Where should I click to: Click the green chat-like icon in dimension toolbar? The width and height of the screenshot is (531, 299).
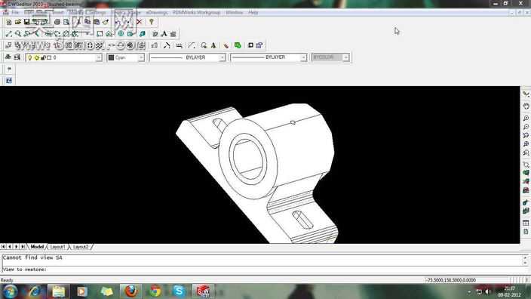point(238,45)
